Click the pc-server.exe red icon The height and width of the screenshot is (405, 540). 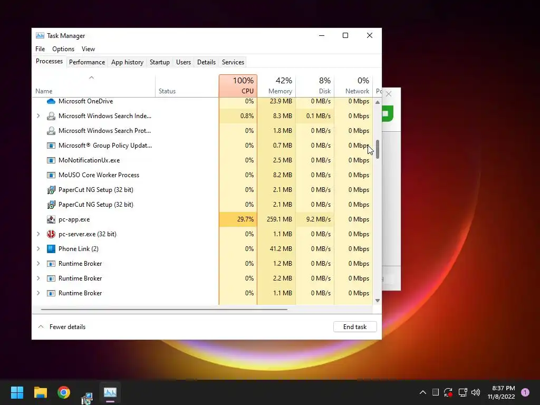[x=51, y=234]
